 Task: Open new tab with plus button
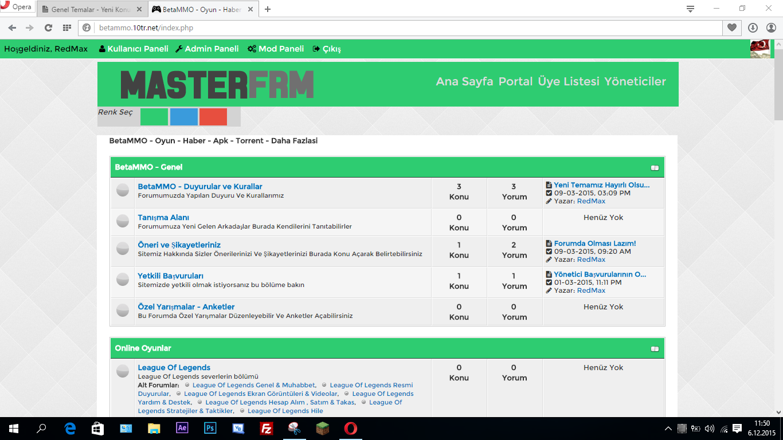(x=267, y=9)
